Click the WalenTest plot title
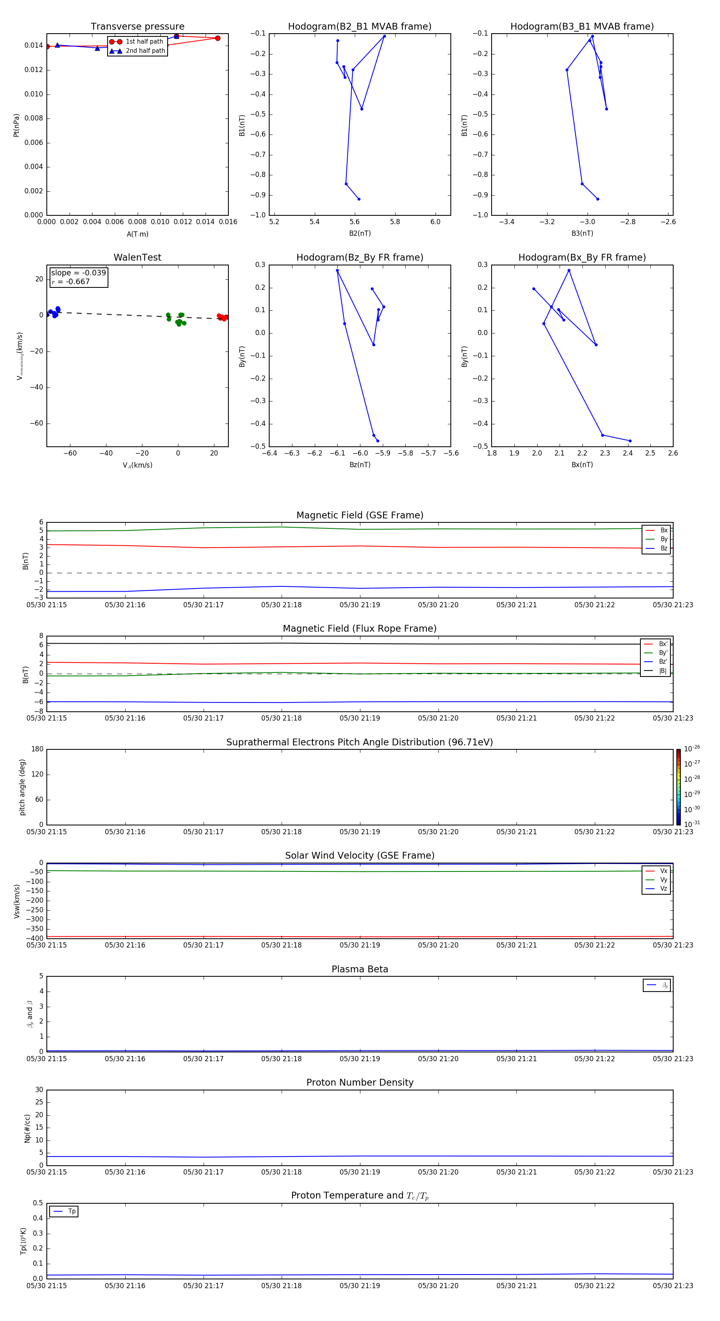 click(137, 257)
